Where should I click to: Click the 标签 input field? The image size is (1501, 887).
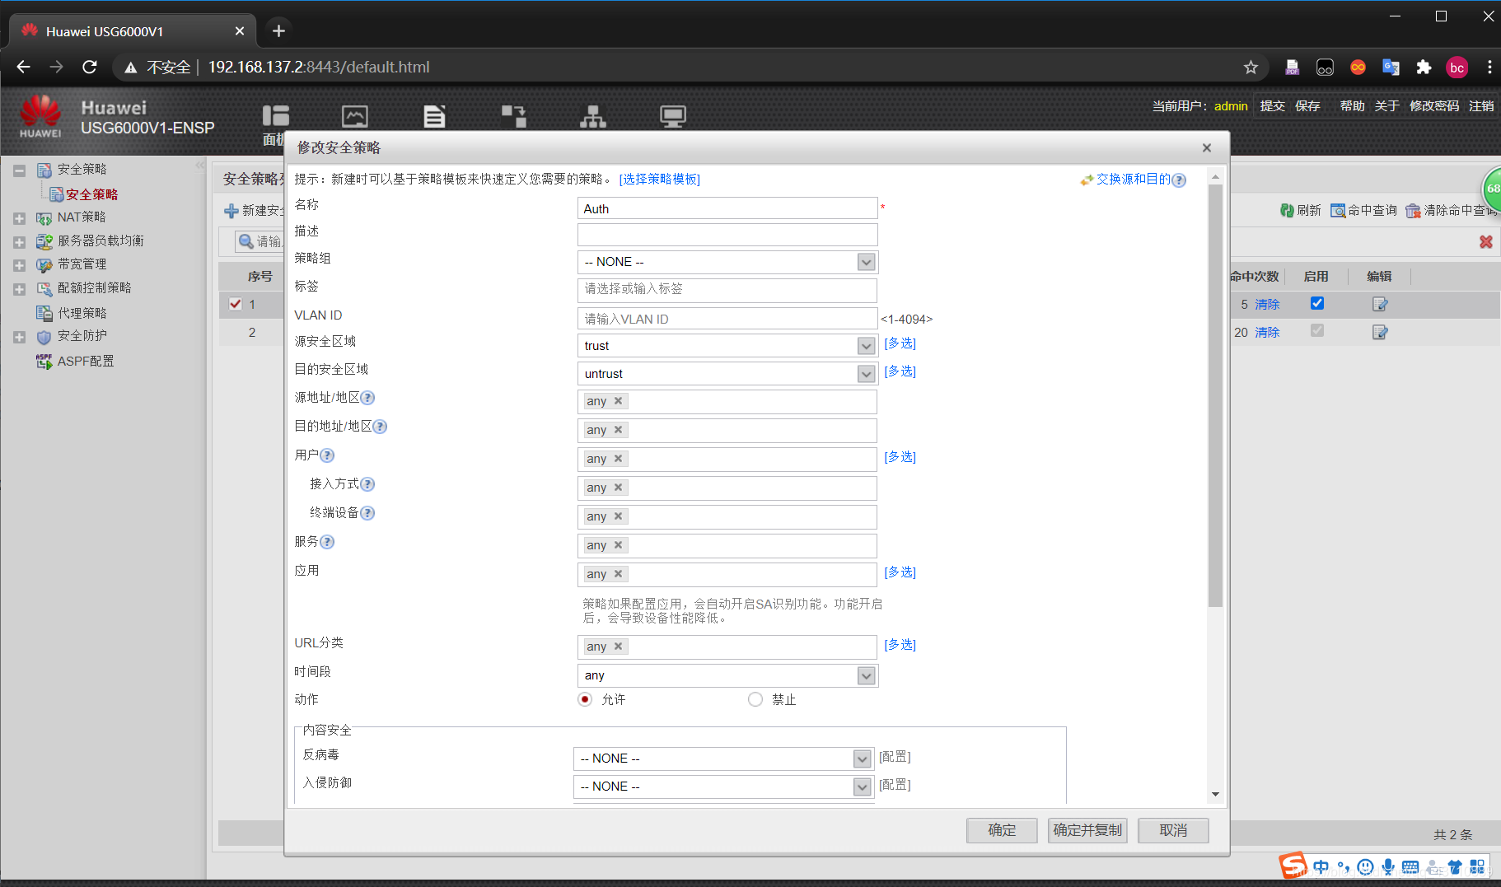tap(727, 289)
